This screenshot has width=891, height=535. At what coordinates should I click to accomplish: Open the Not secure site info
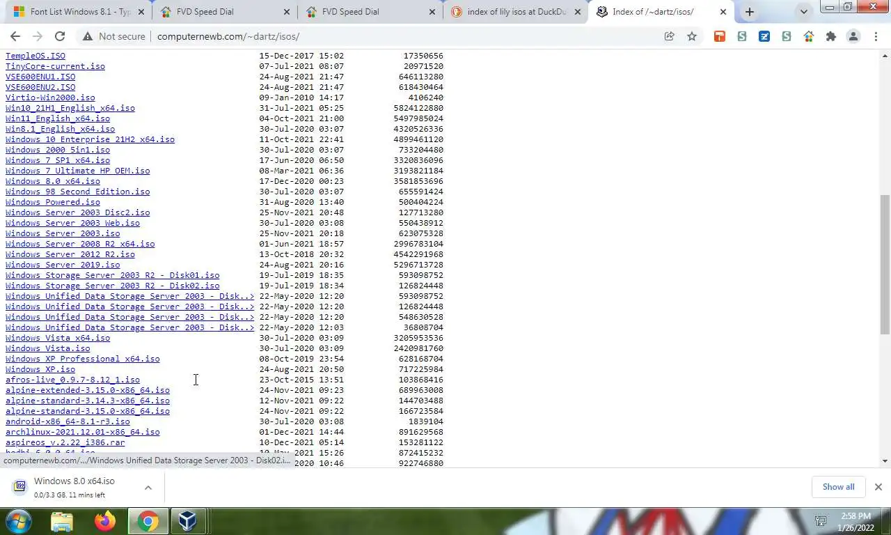[x=113, y=36]
